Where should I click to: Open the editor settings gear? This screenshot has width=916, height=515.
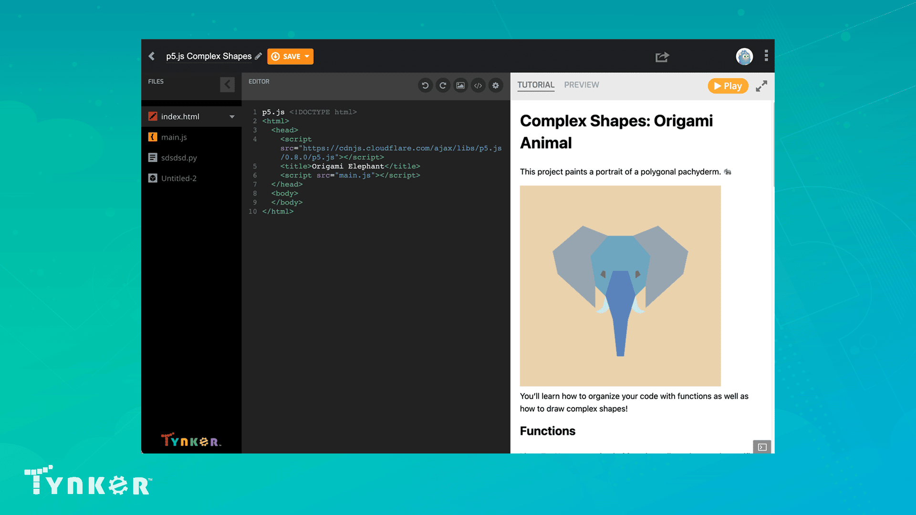click(x=496, y=85)
